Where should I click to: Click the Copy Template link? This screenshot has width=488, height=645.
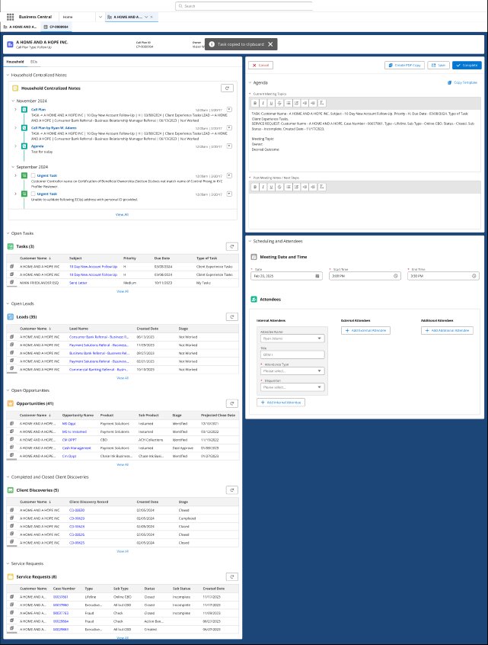click(463, 82)
